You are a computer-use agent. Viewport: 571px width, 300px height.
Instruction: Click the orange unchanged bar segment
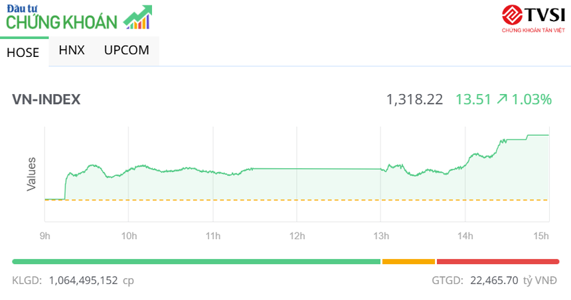click(408, 262)
